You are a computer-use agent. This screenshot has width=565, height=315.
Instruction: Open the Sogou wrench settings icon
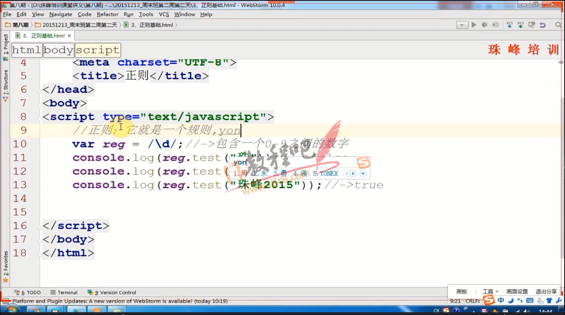coord(559,301)
